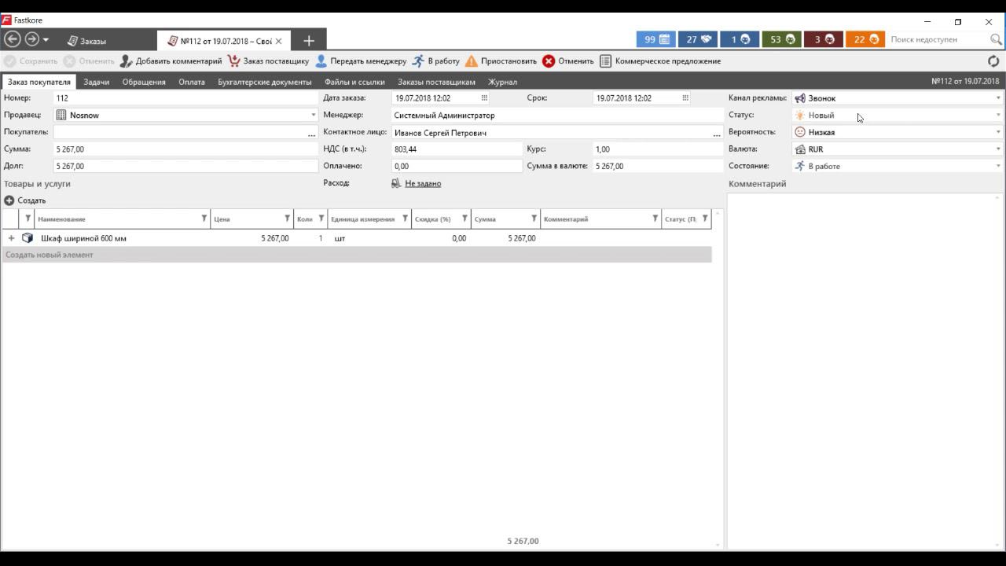
Task: Open Покупатель selection ellipsis button
Action: 312,133
